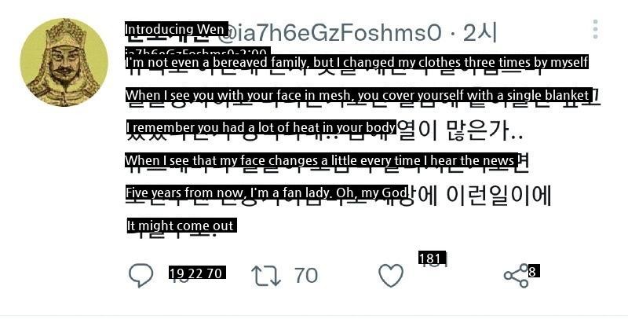628x319 pixels.
Task: Open the three-dot more options menu
Action: (x=596, y=30)
